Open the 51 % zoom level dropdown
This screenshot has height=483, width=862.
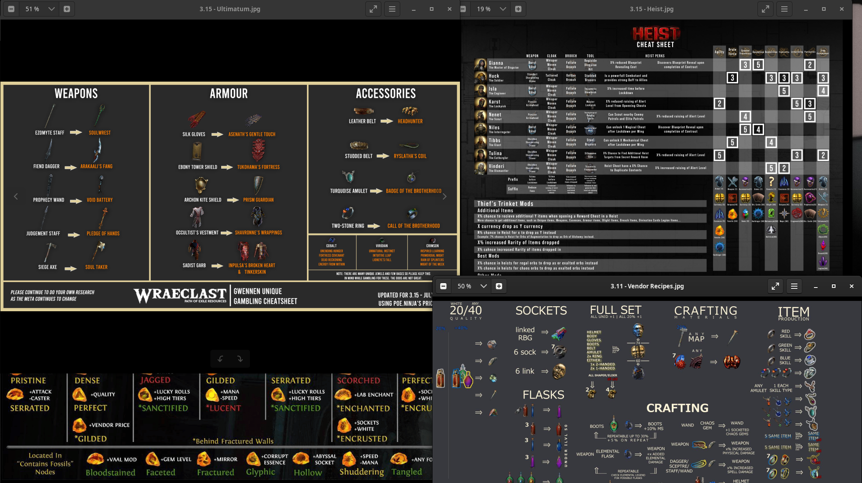[x=52, y=9]
